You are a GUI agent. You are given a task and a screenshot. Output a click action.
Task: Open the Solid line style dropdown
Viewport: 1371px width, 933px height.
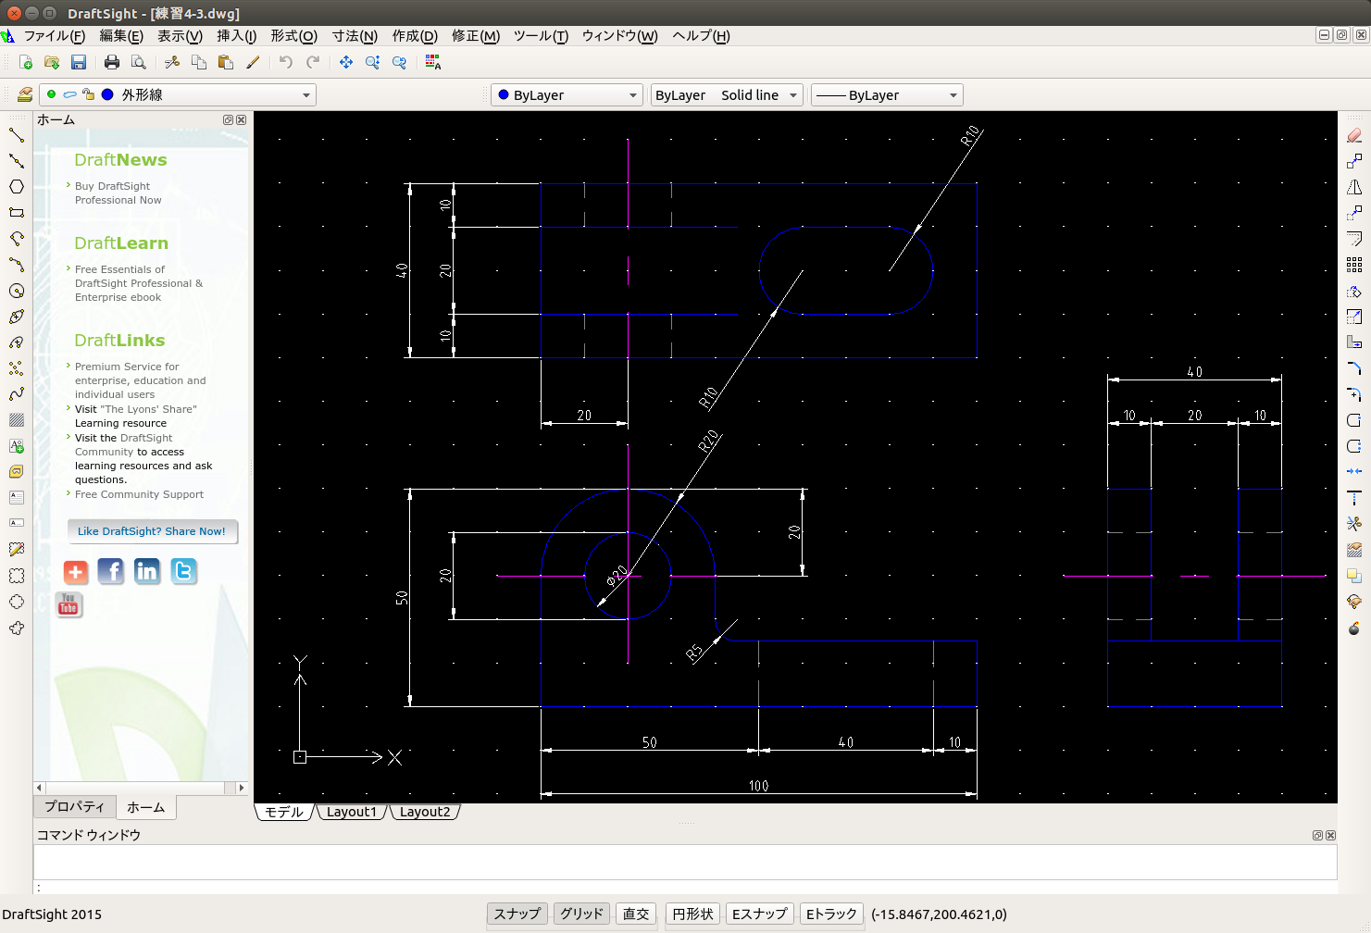793,95
